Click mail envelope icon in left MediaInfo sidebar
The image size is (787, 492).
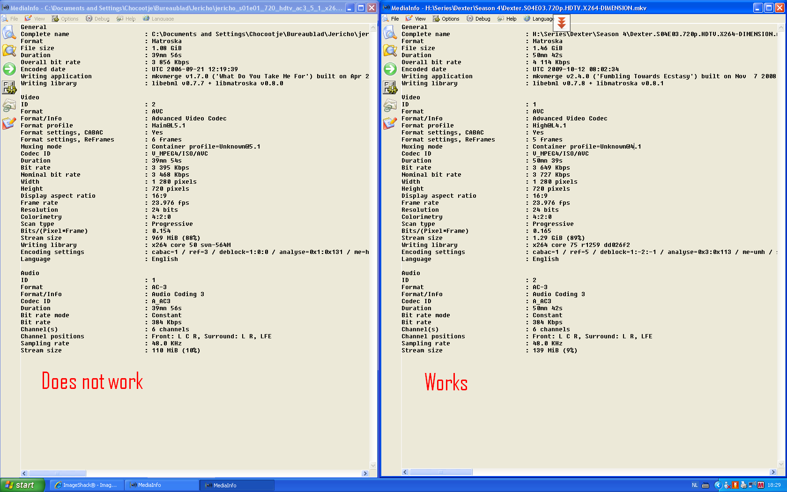(9, 105)
